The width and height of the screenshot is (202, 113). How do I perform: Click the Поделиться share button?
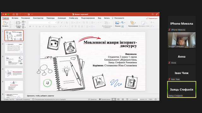pyautogui.click(x=152, y=18)
